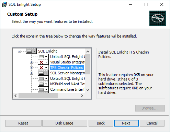Screen dimensions: 170x132
Task: Click the Disk Usage button
Action: (x=65, y=123)
